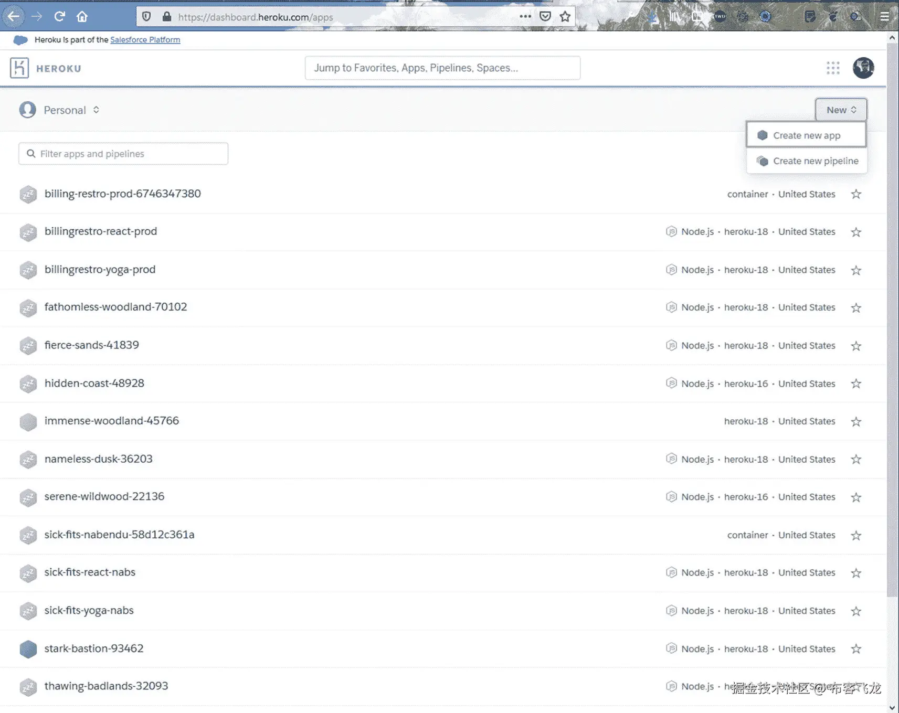Click the Salesforce cloud icon in the banner
The image size is (899, 713).
[x=20, y=40]
